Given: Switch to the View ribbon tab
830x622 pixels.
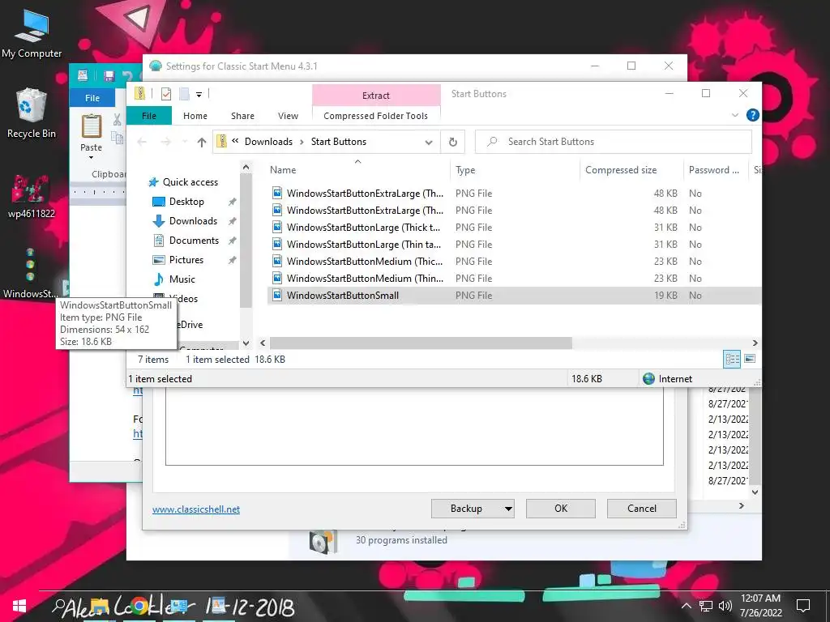Looking at the screenshot, I should (288, 115).
